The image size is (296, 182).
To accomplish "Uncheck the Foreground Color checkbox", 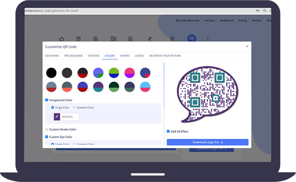I will [47, 100].
